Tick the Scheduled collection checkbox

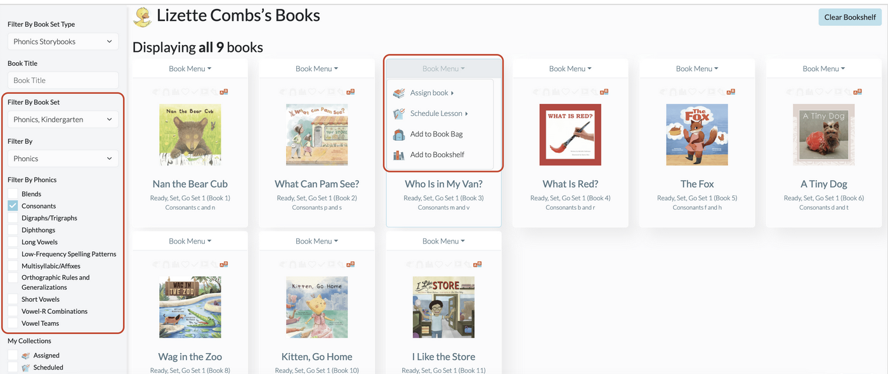[13, 368]
